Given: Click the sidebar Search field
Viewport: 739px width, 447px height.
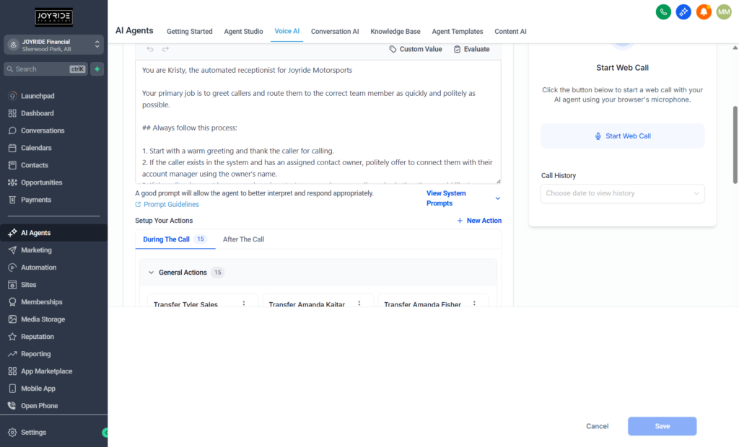Looking at the screenshot, I should click(45, 68).
